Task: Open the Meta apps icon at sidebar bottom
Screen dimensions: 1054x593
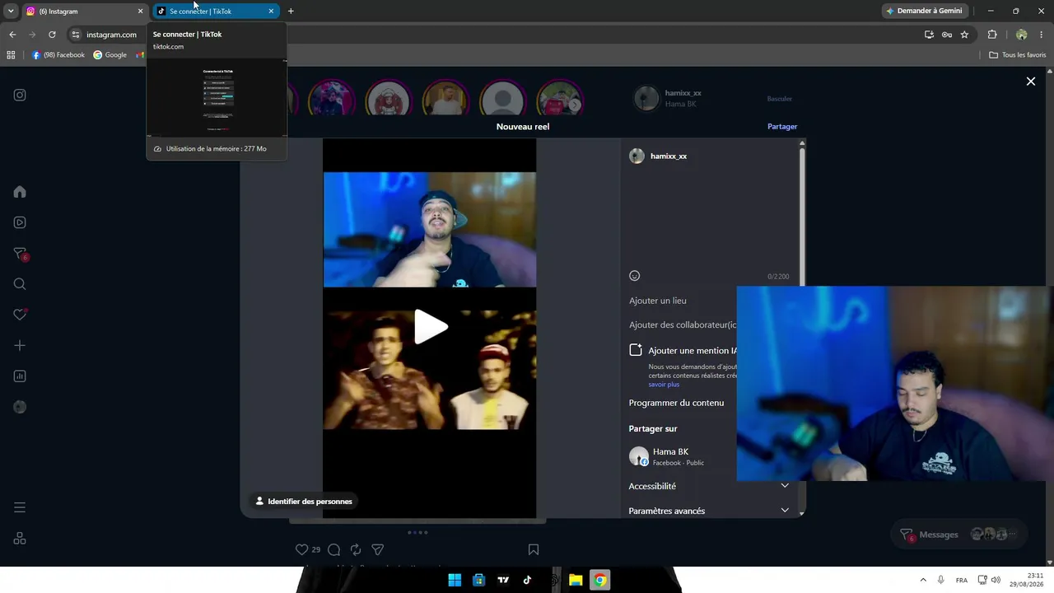Action: coord(20,539)
